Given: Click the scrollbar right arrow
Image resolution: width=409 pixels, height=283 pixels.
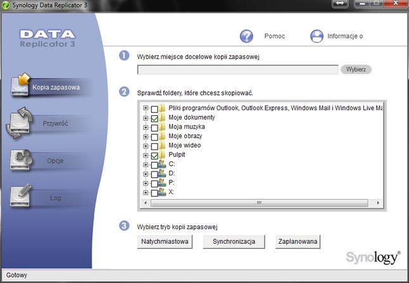Looking at the screenshot, I should coord(378,203).
